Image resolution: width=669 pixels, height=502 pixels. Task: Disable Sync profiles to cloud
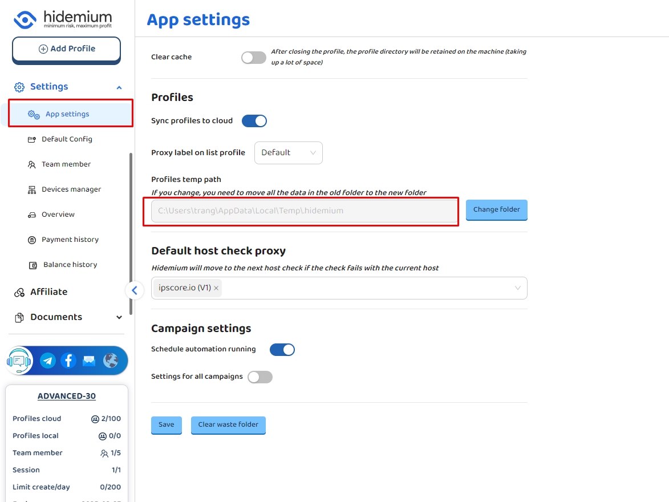(x=254, y=121)
